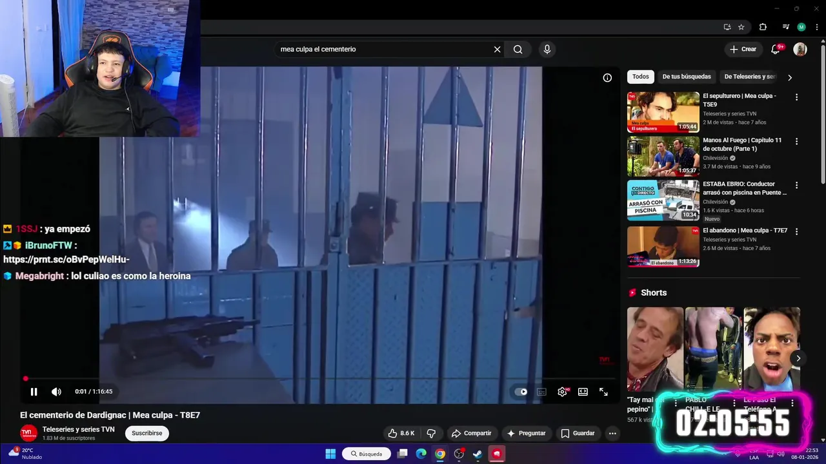Open options for 'Tay mal del pepino' short
Image resolution: width=826 pixels, height=464 pixels.
(676, 403)
